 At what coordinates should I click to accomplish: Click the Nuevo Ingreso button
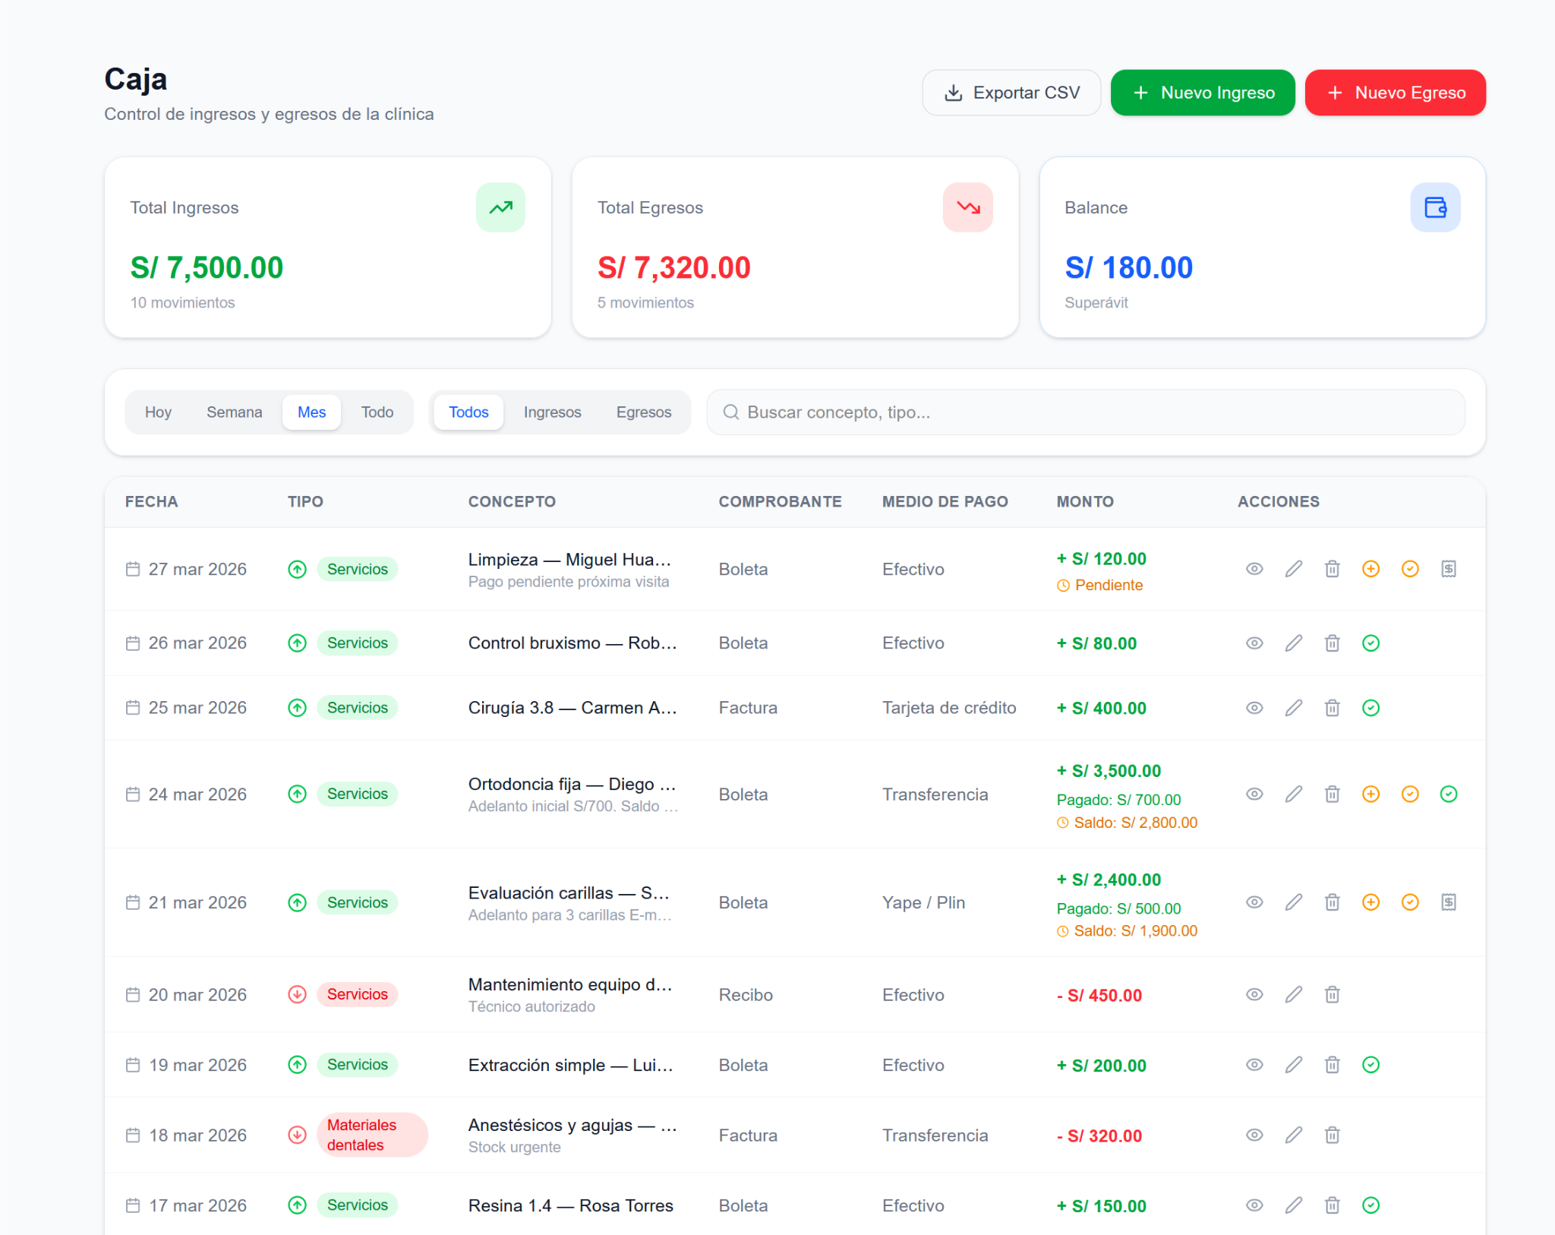[1202, 93]
